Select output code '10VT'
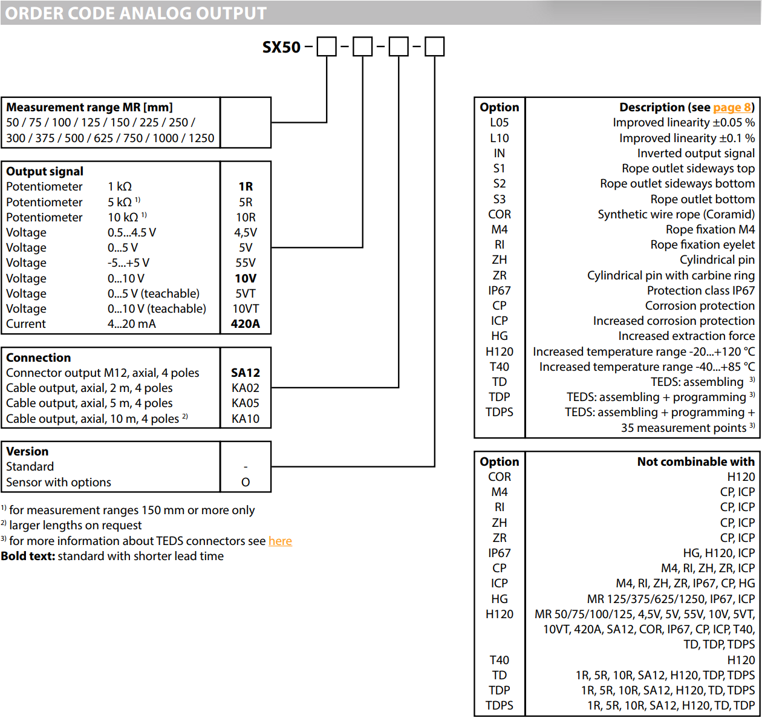The image size is (762, 718). coord(246,308)
